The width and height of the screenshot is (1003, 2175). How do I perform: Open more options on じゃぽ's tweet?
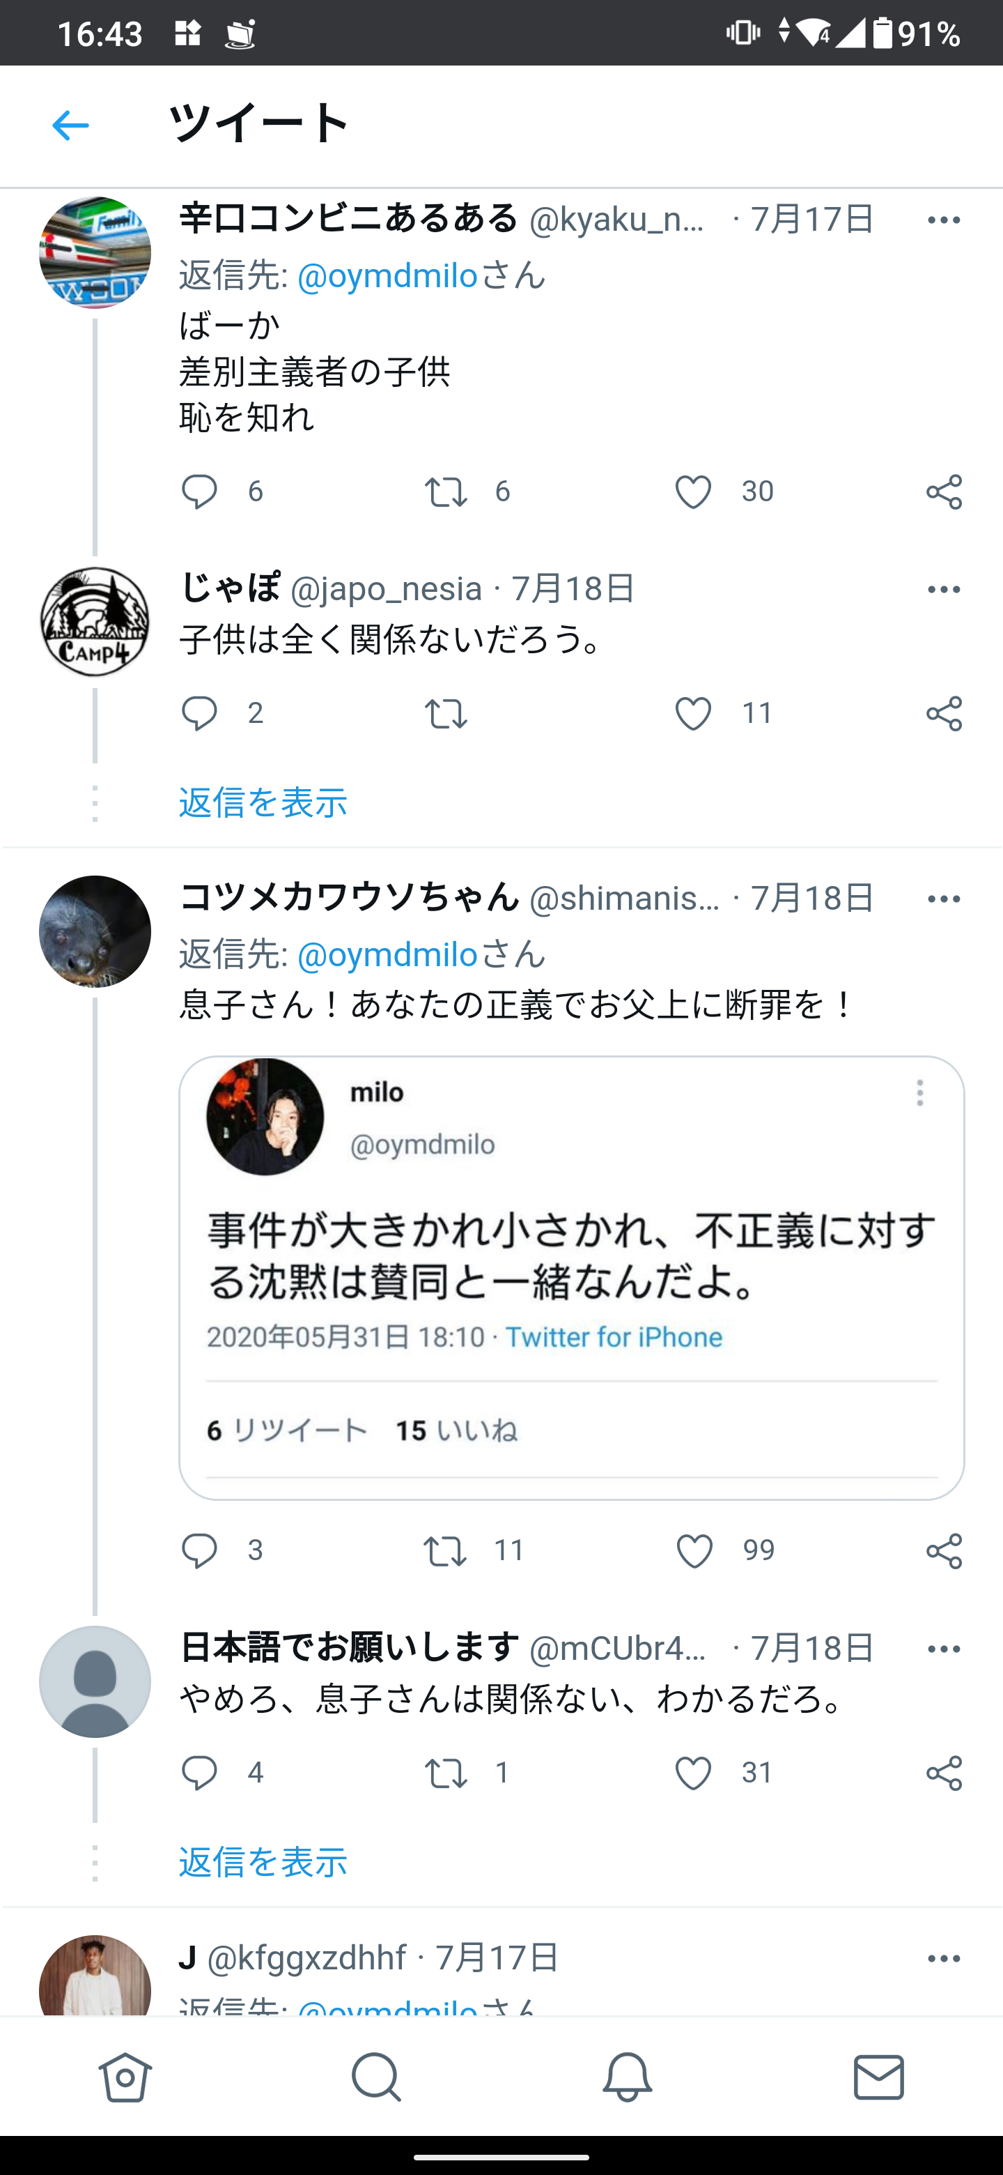pos(943,589)
